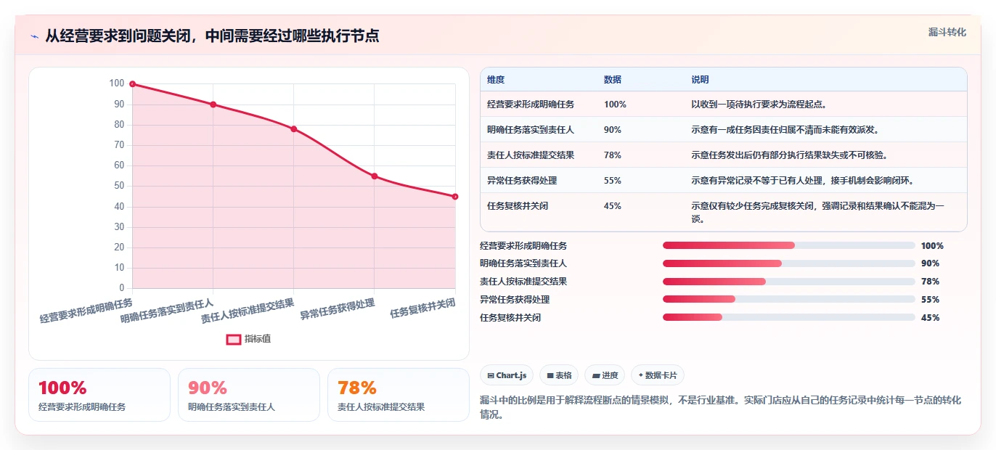Screen dimensions: 996x450
Task: Click the chart data point at value 55
Action: [x=375, y=176]
